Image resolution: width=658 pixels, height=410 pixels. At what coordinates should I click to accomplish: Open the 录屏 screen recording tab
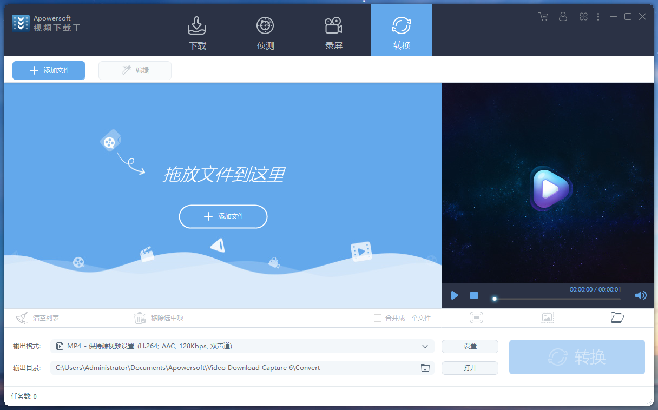(x=333, y=30)
